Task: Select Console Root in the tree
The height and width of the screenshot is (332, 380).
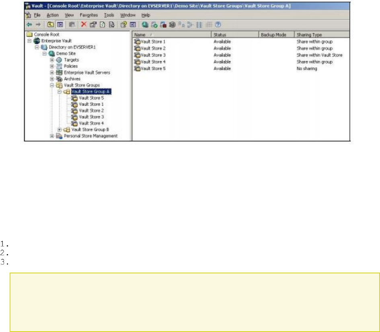Action: (x=47, y=35)
